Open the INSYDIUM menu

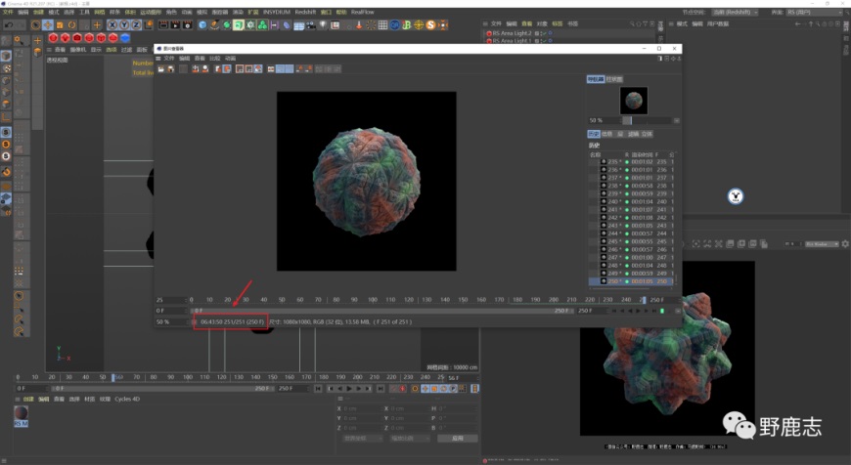tap(277, 12)
